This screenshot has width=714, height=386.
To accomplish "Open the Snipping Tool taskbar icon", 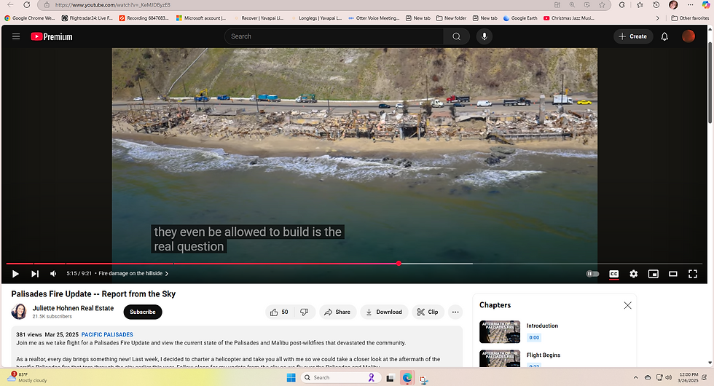I will (423, 378).
